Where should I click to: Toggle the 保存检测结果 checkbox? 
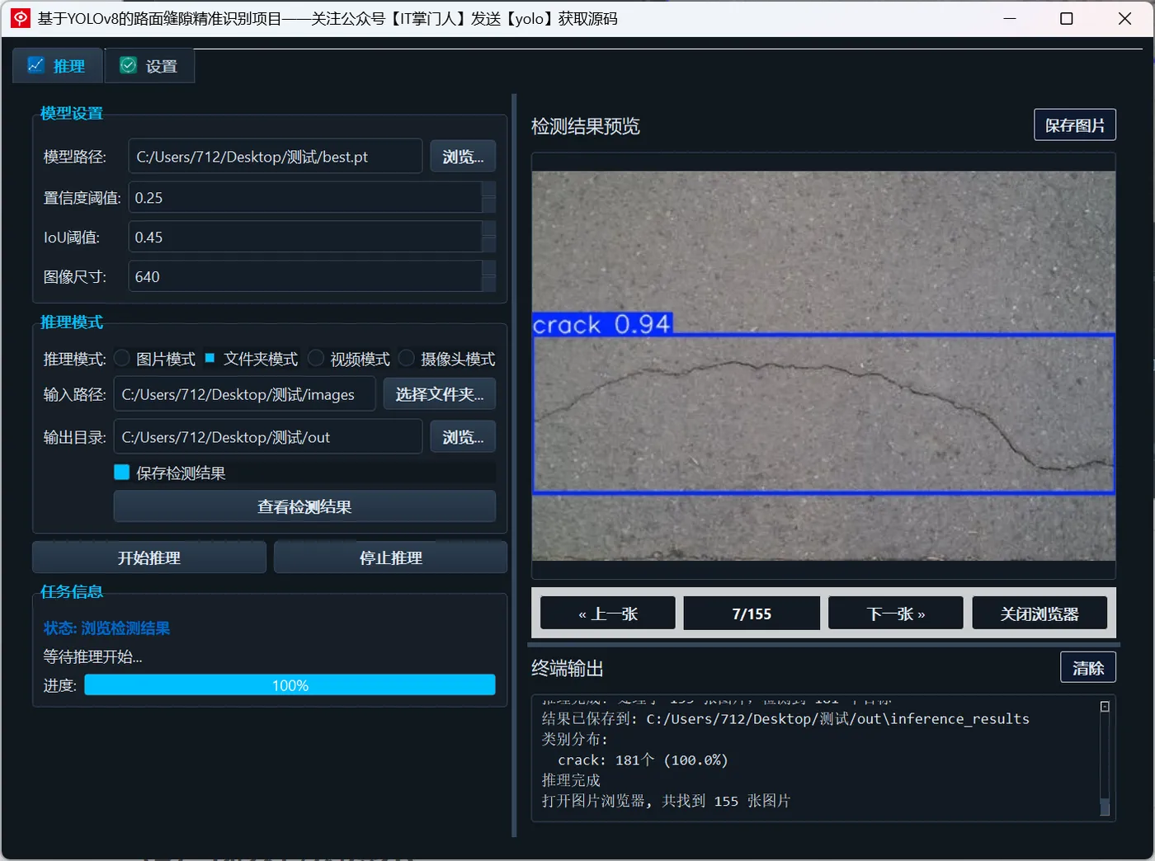click(121, 471)
